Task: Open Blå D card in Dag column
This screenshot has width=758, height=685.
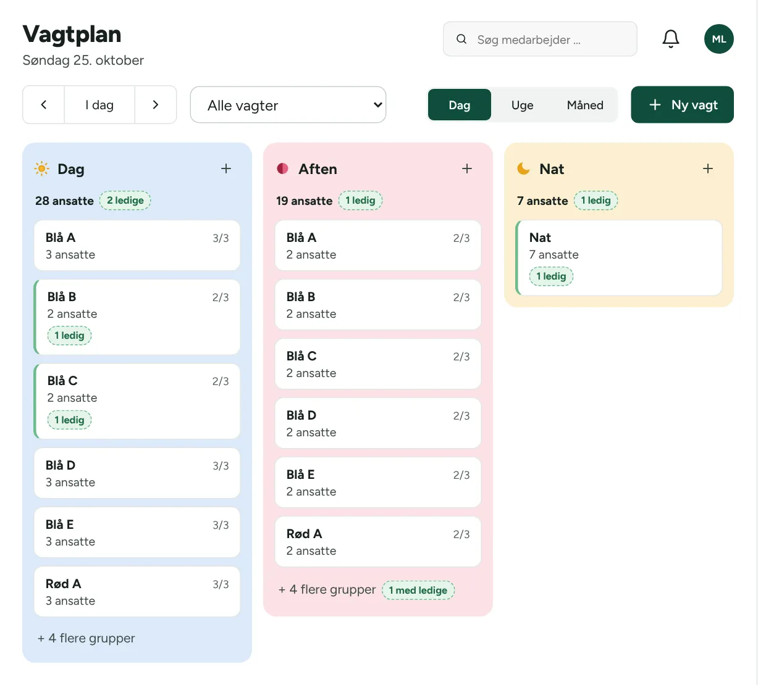Action: (x=137, y=473)
